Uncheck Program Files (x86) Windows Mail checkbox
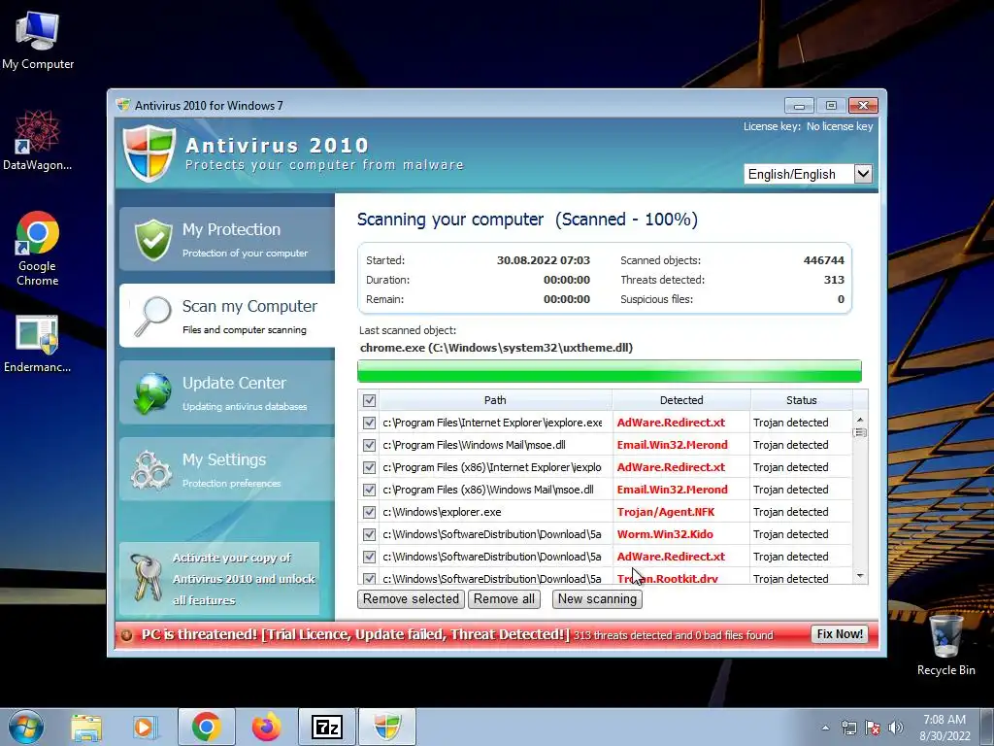This screenshot has height=746, width=994. point(369,490)
